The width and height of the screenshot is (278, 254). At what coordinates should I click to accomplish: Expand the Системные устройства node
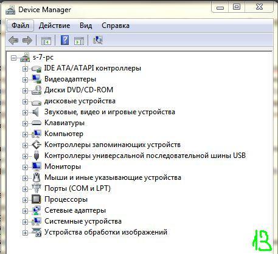click(25, 222)
